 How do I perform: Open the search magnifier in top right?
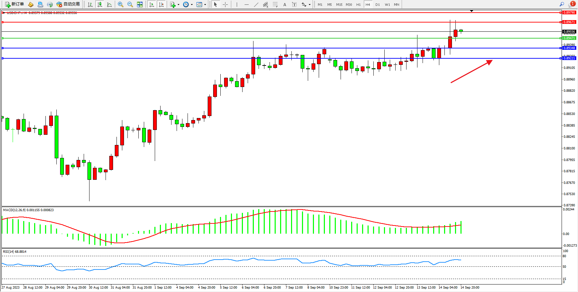[562, 4]
